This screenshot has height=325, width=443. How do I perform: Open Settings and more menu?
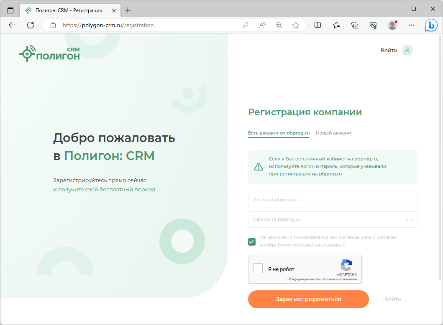point(412,25)
